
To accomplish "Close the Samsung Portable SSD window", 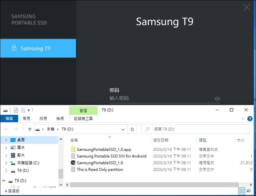I will 246,7.
